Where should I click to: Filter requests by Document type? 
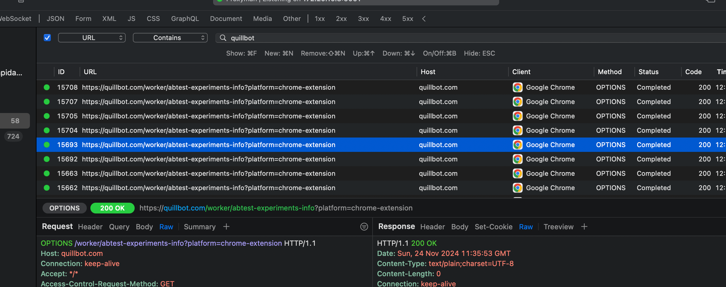[x=226, y=19]
